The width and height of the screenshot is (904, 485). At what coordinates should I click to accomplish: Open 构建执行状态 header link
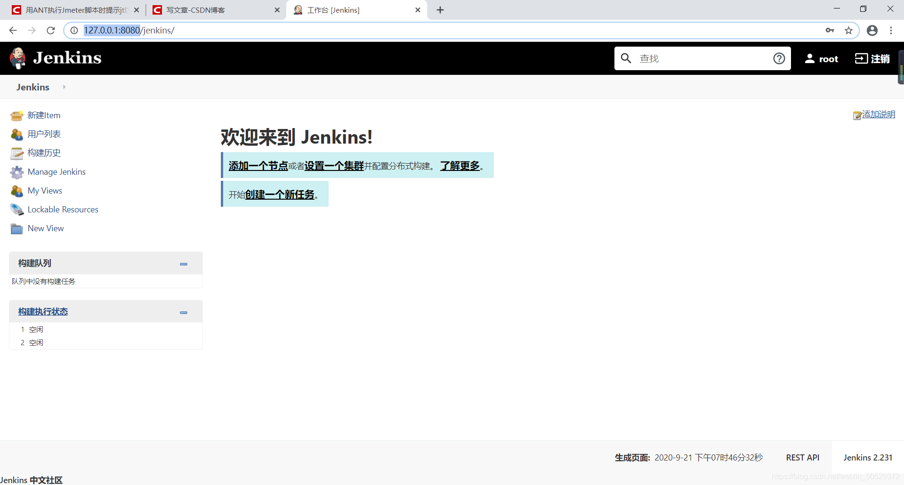[x=43, y=312]
